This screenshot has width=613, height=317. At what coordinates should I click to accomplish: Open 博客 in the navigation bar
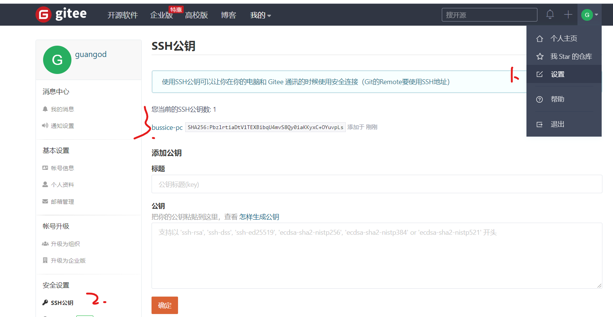[229, 15]
